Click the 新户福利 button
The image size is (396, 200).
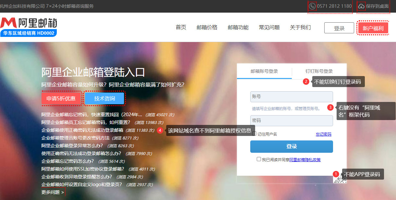373,28
